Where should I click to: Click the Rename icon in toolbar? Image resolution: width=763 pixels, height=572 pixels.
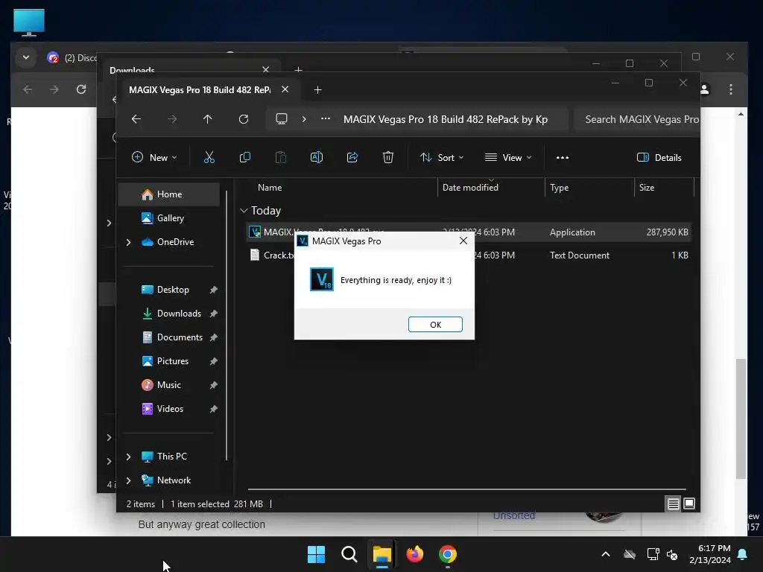click(x=316, y=157)
